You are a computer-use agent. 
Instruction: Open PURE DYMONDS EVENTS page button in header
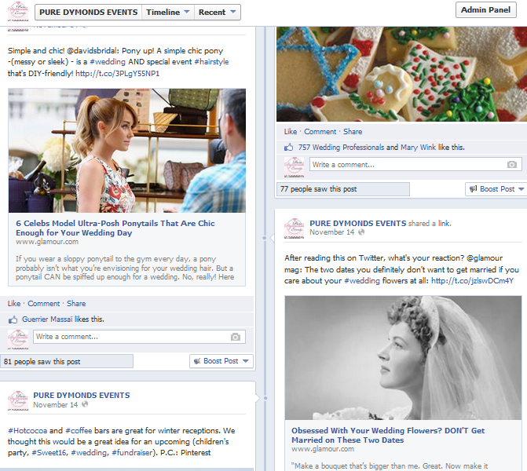pos(89,12)
